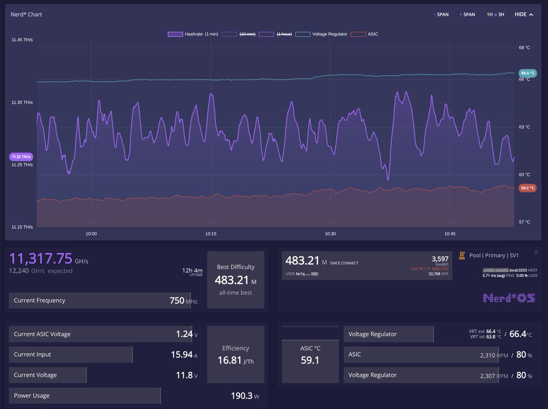Click the 190.3 W power value
548x409 pixels.
[245, 396]
